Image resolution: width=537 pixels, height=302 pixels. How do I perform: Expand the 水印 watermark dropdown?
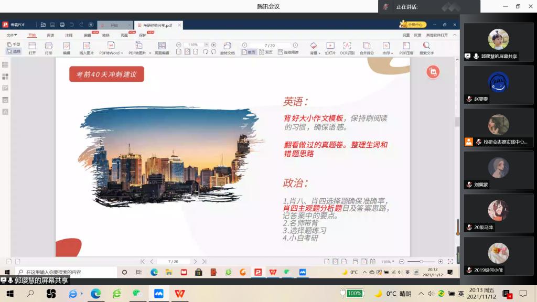pyautogui.click(x=392, y=53)
